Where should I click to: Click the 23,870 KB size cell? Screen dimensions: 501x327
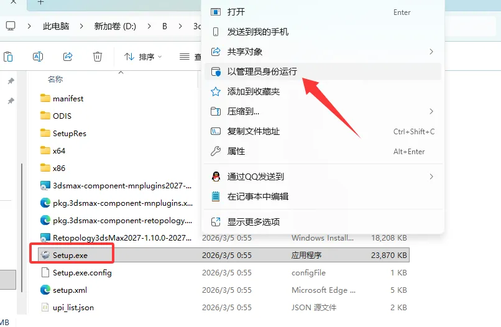389,255
